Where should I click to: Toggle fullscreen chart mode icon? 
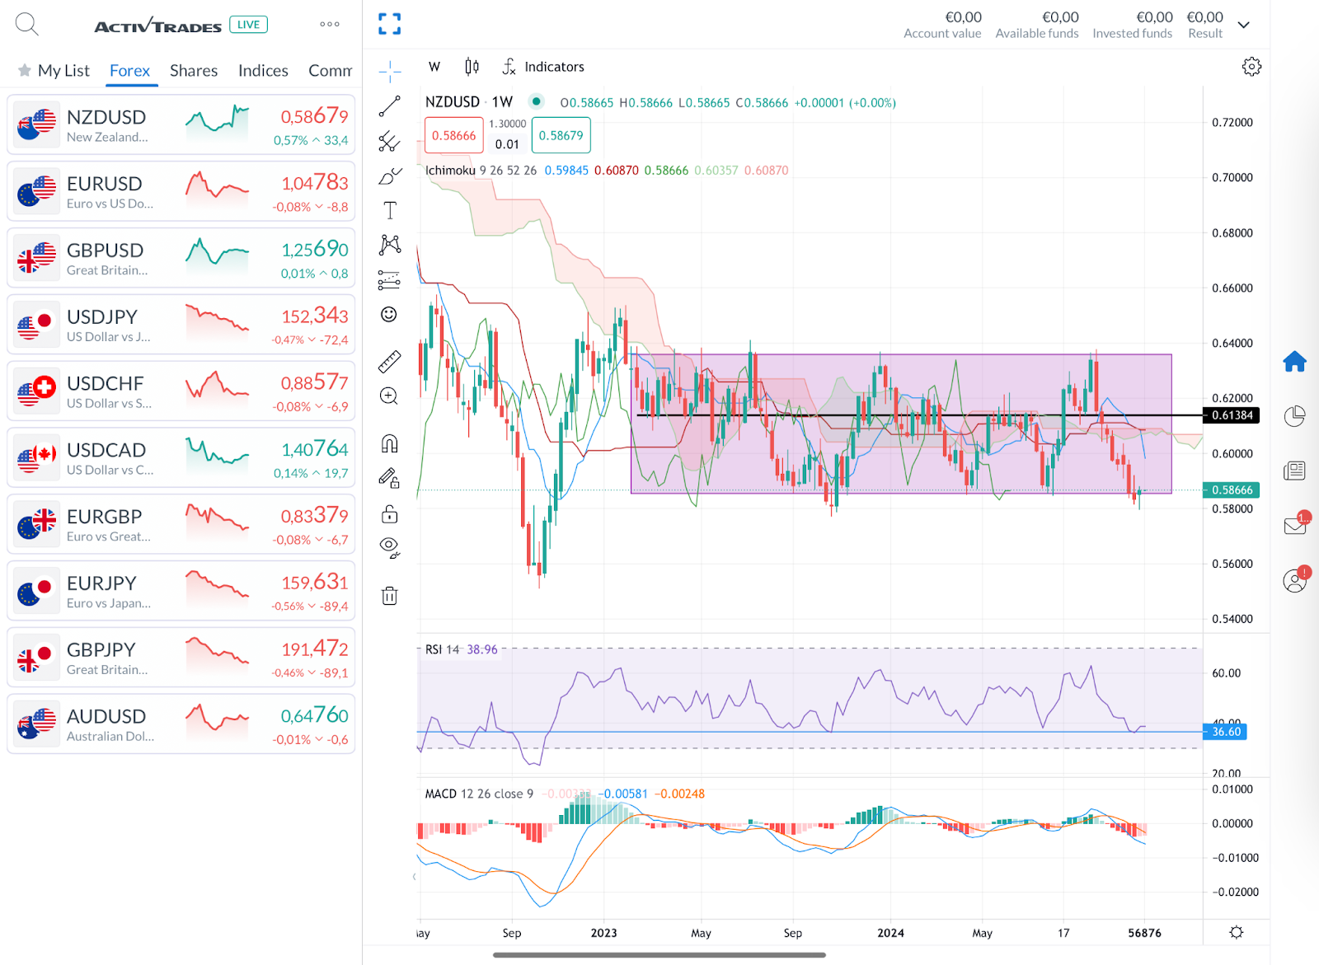pyautogui.click(x=389, y=24)
